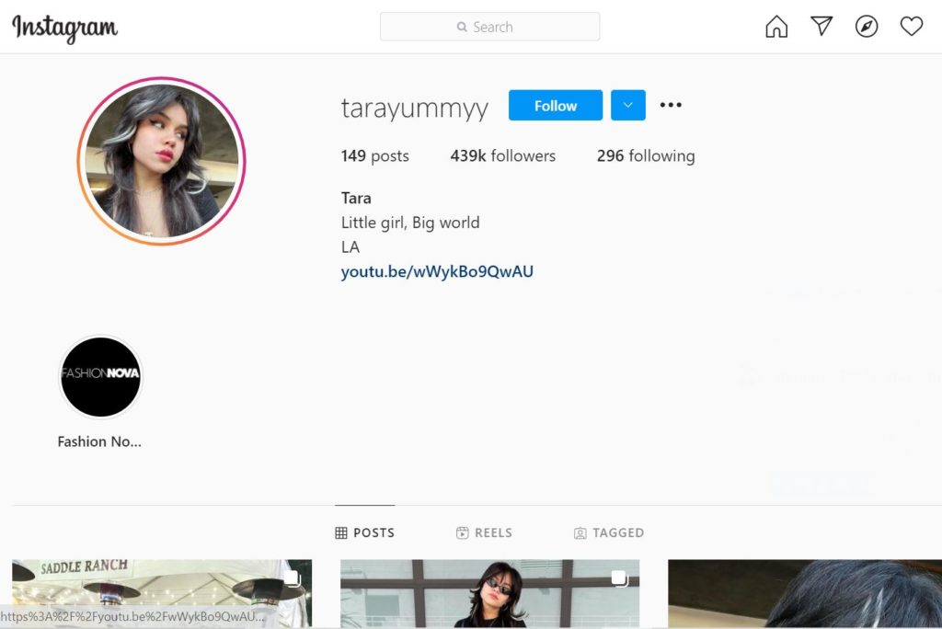Open the Fashion Nova highlight circle
Screen dimensions: 942x629
pos(100,377)
